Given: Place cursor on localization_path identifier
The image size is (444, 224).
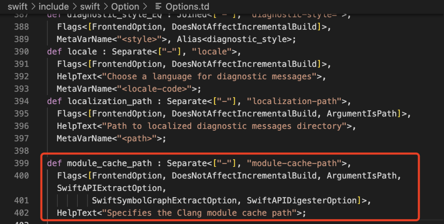Looking at the screenshot, I should click(x=109, y=101).
